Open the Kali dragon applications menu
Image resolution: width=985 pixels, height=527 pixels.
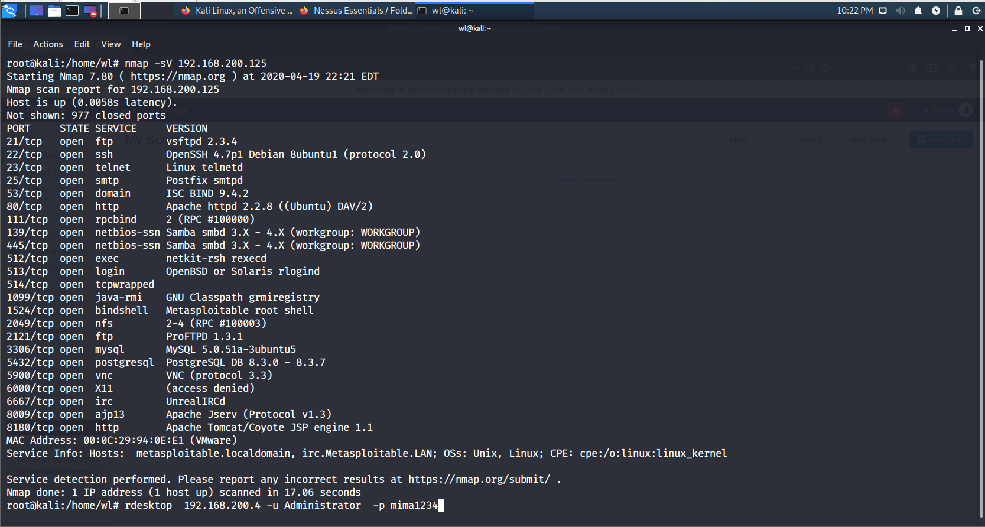pos(9,10)
